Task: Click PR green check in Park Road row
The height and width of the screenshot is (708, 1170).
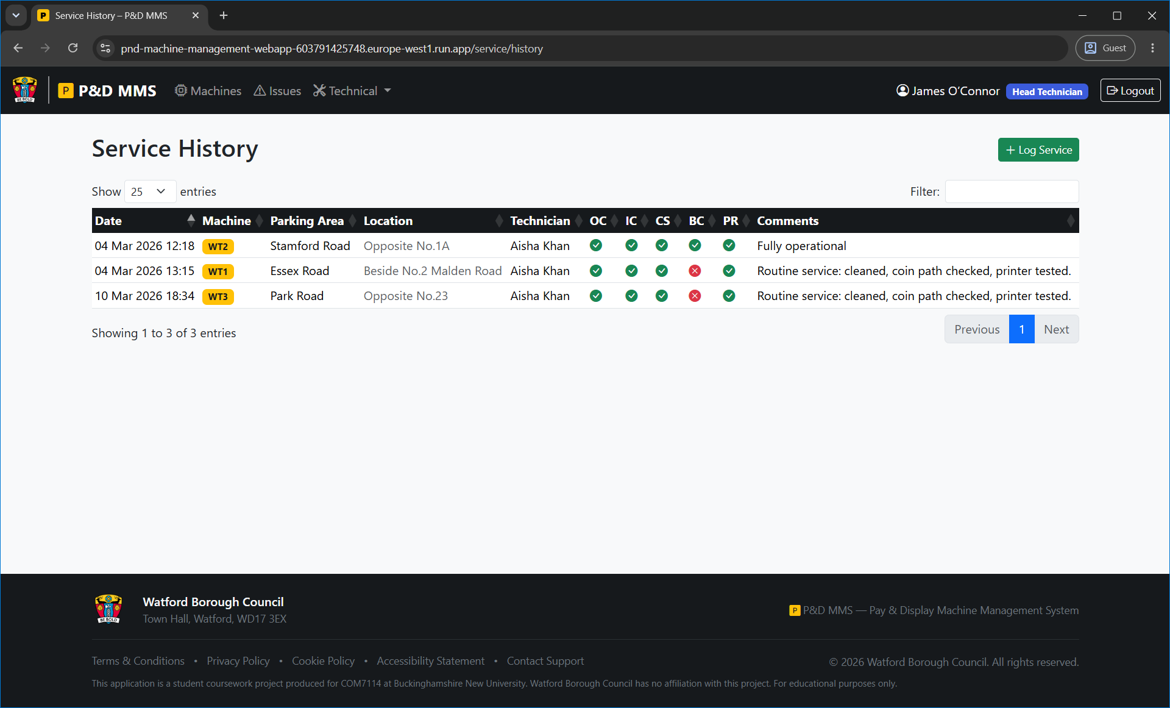Action: pos(729,296)
